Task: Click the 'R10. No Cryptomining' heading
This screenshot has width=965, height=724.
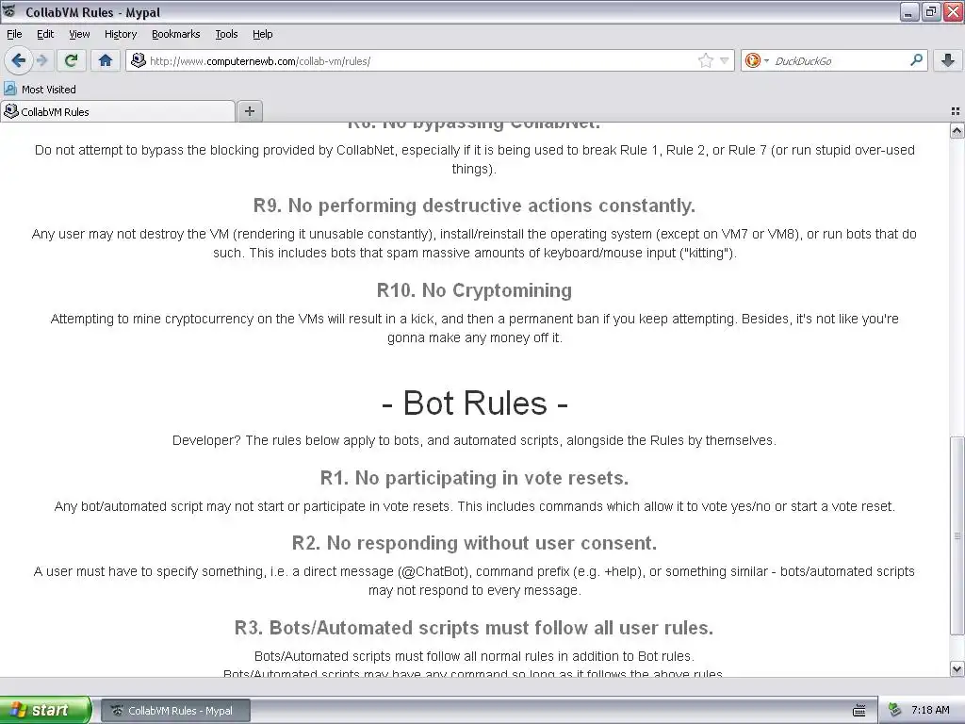Action: pyautogui.click(x=475, y=290)
